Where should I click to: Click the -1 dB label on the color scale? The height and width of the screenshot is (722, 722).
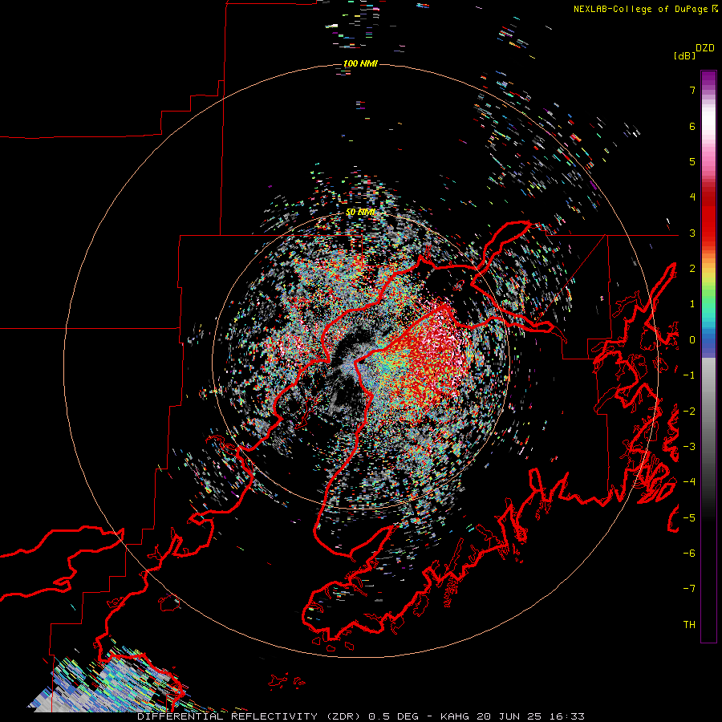coord(689,375)
